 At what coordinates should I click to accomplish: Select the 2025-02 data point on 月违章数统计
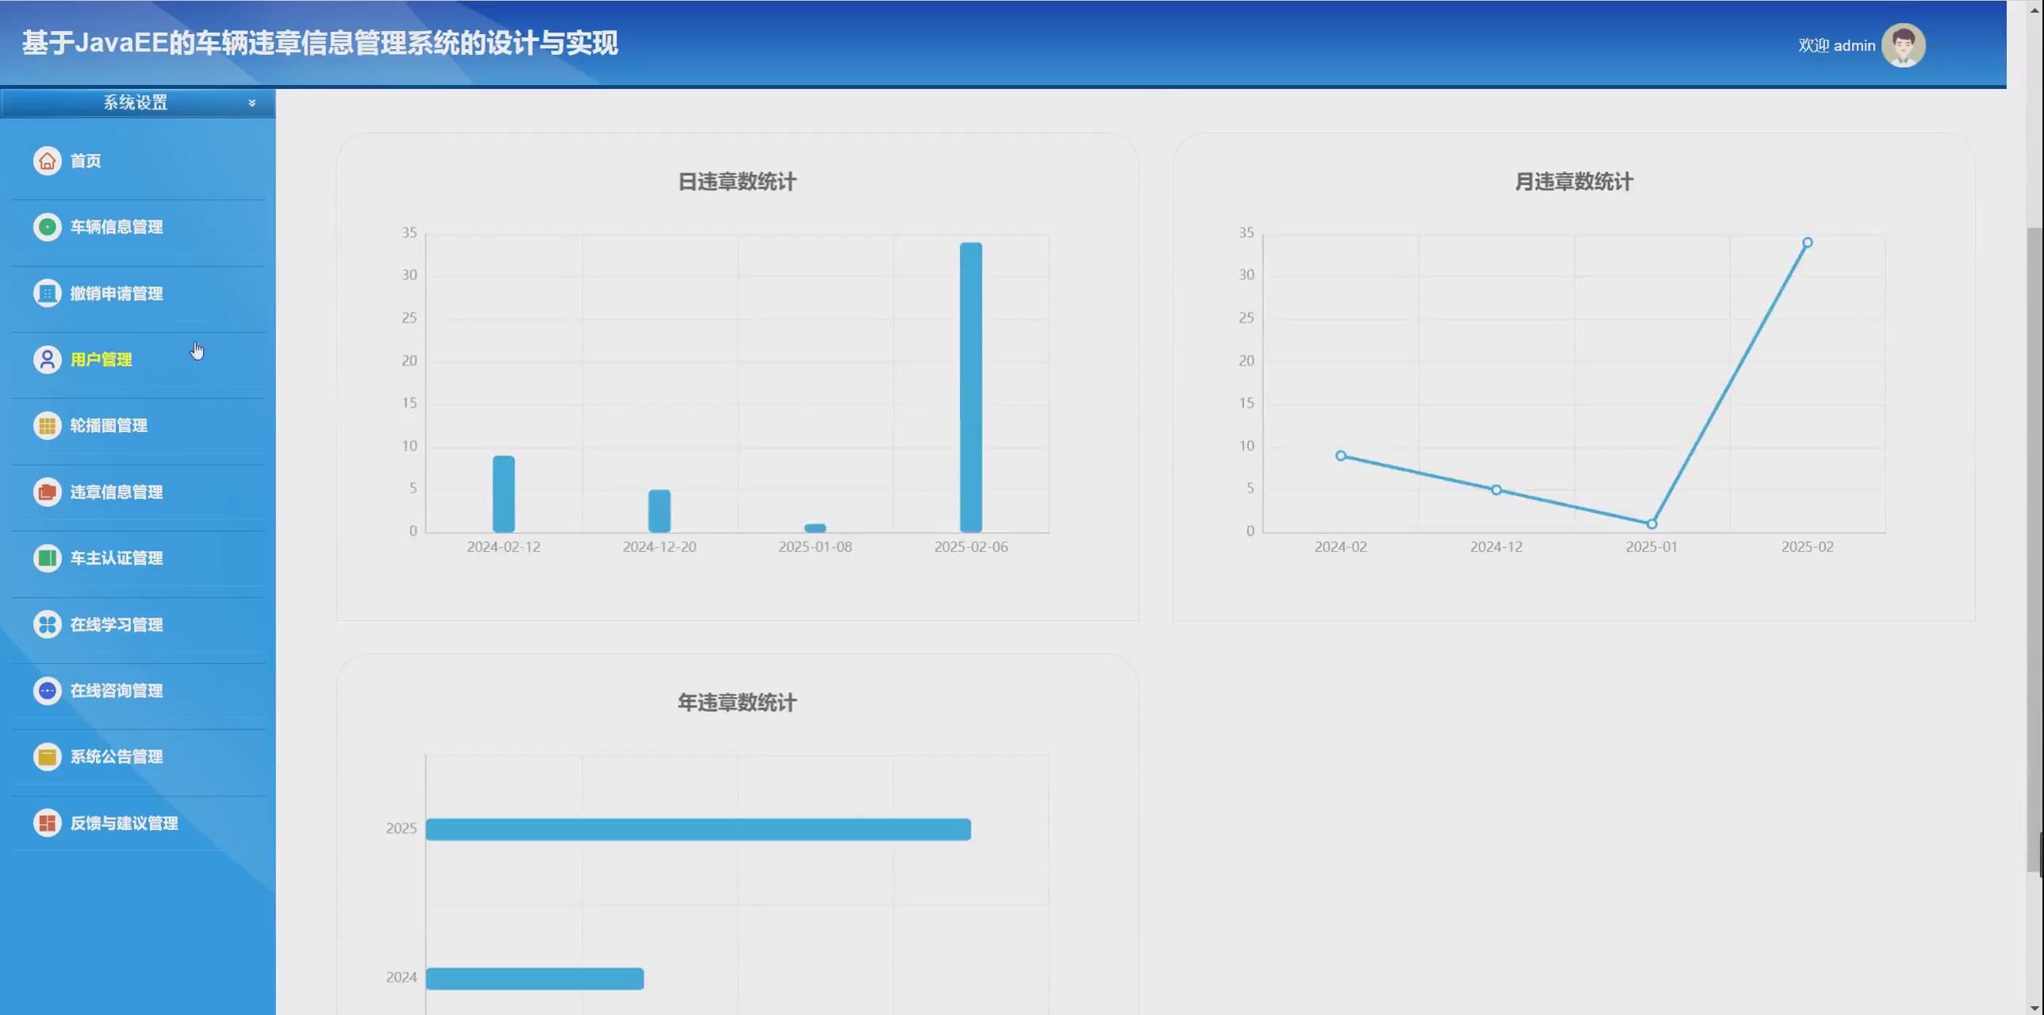click(1807, 242)
